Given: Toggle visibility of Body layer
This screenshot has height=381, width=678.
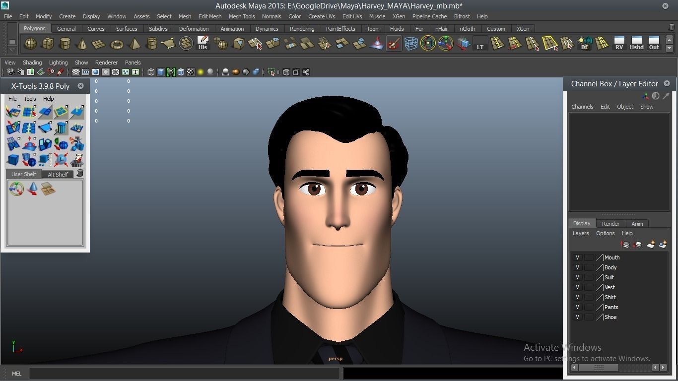Looking at the screenshot, I should pyautogui.click(x=577, y=267).
